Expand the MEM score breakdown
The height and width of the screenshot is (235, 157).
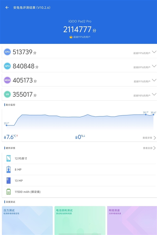pyautogui.click(x=154, y=80)
